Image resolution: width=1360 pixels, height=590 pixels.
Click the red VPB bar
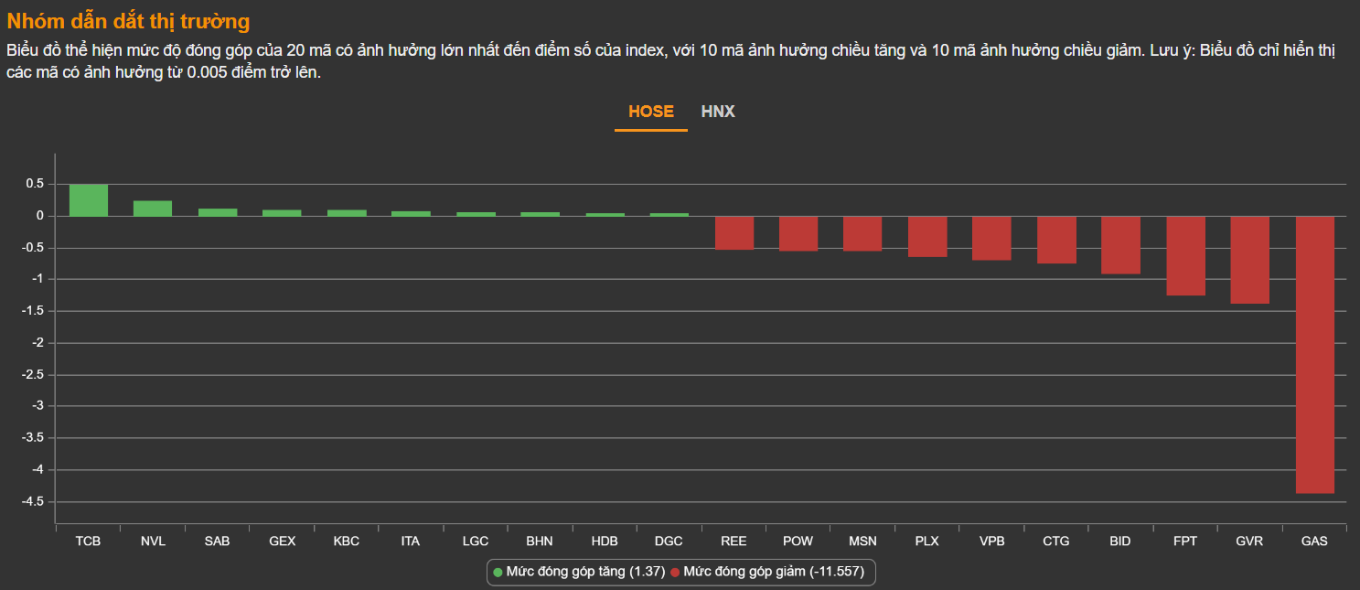click(x=991, y=238)
